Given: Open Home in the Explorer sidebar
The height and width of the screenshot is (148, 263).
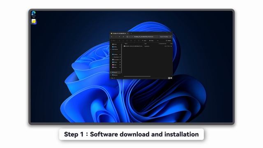Looking at the screenshot, I should point(115,44).
